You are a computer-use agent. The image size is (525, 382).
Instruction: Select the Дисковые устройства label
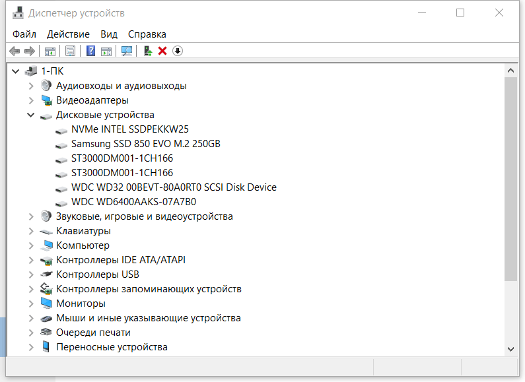point(105,115)
